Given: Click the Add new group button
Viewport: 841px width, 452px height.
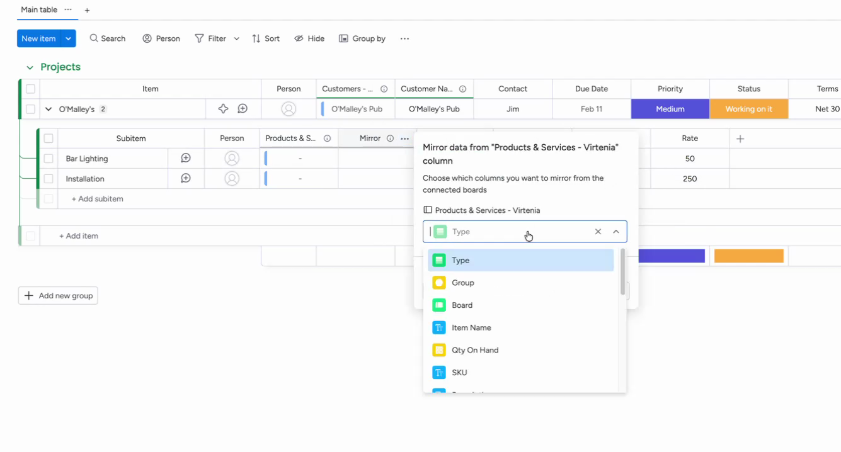Looking at the screenshot, I should pyautogui.click(x=57, y=295).
